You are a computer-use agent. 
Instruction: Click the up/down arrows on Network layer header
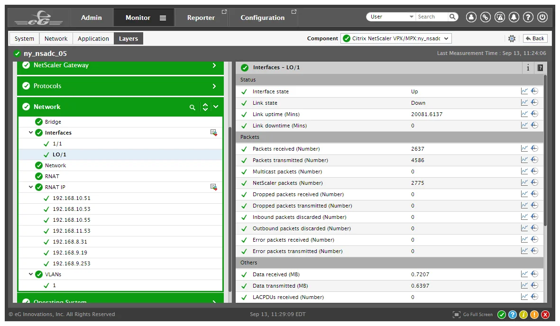click(x=205, y=107)
